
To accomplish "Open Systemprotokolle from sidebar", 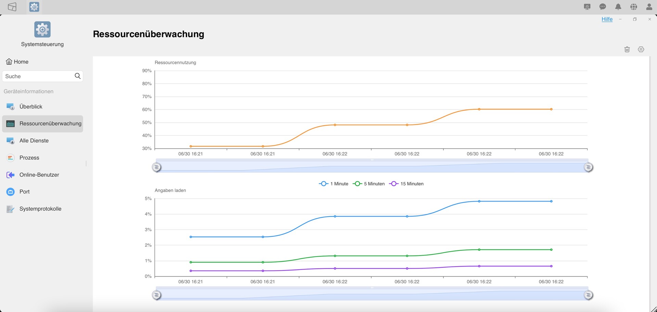I will coord(40,209).
